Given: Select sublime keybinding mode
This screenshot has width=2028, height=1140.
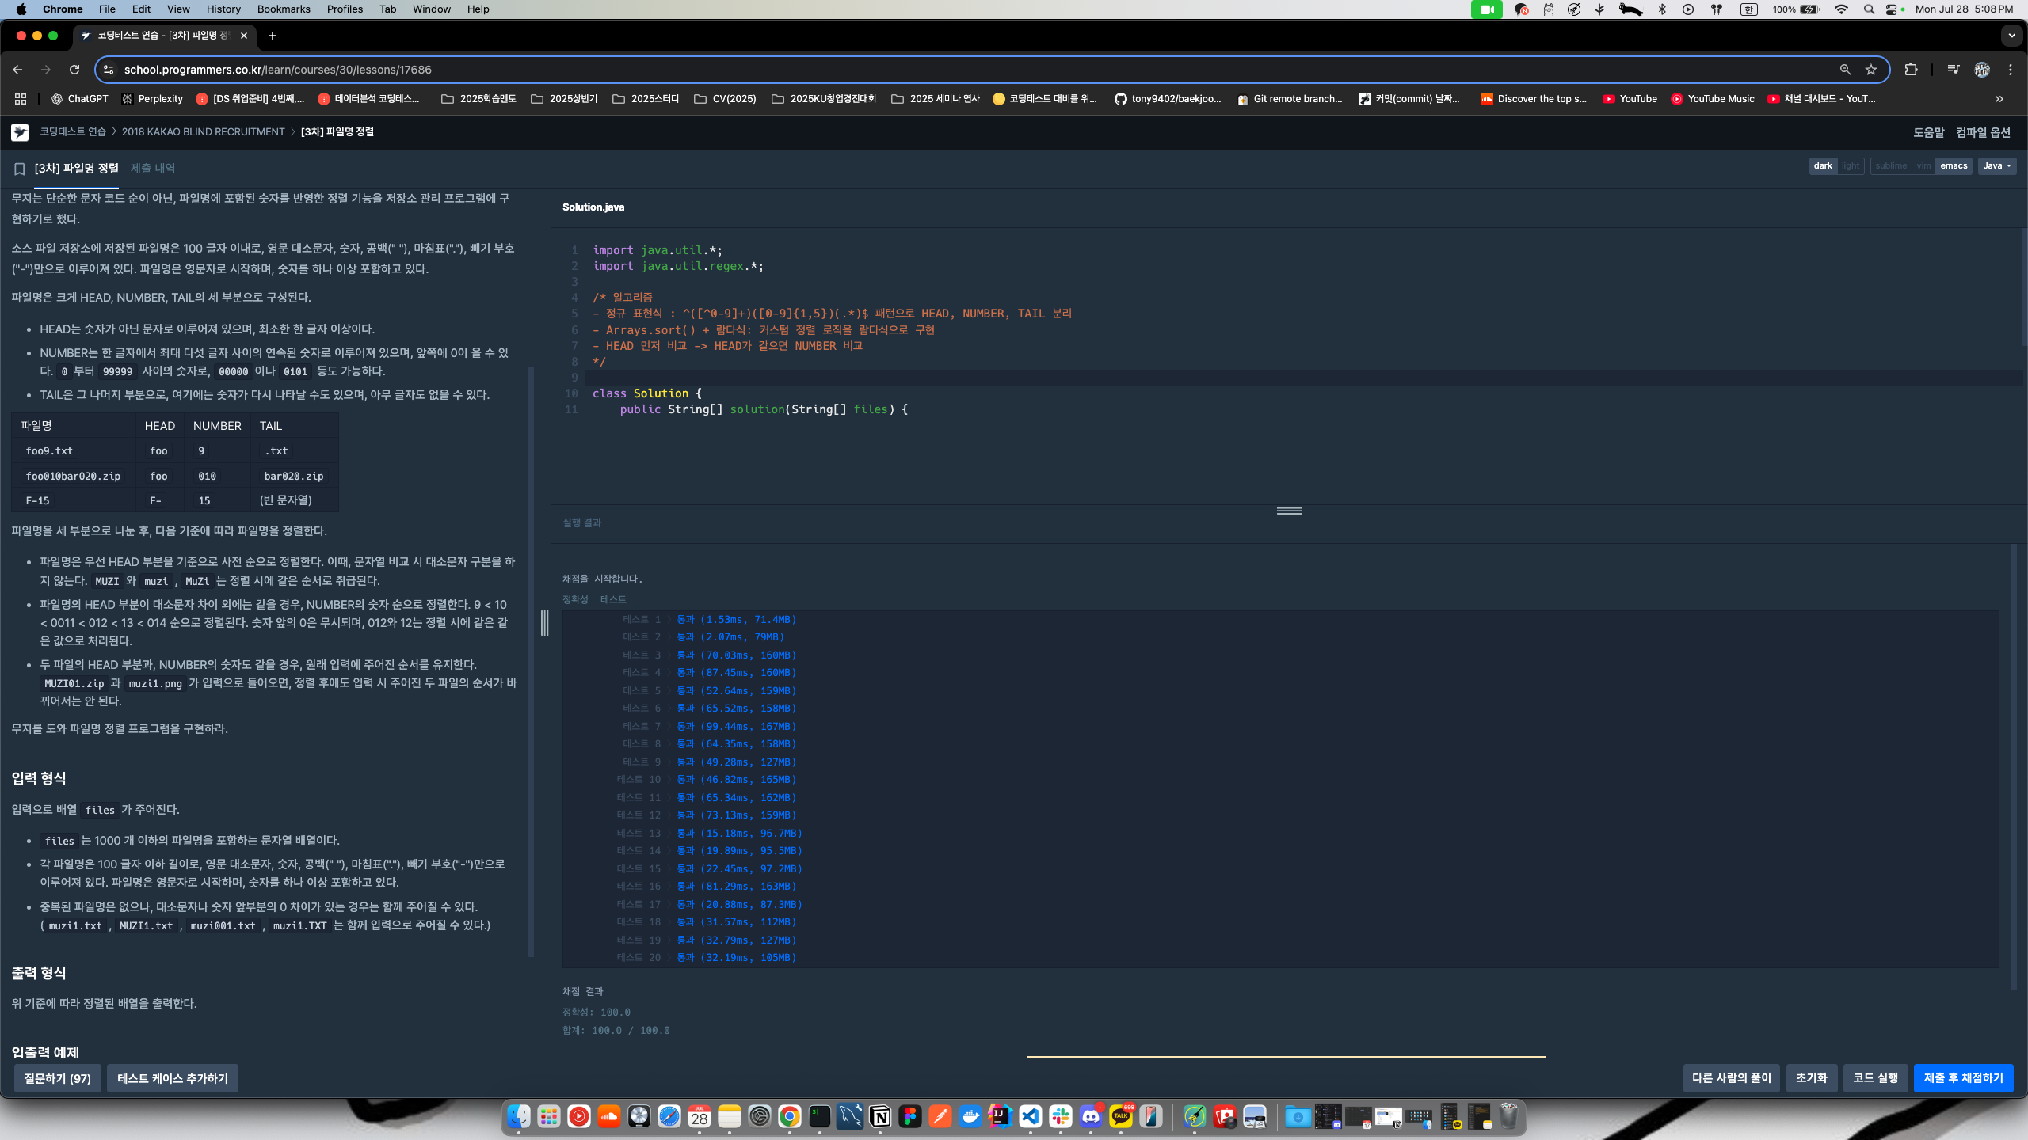Looking at the screenshot, I should pyautogui.click(x=1891, y=165).
